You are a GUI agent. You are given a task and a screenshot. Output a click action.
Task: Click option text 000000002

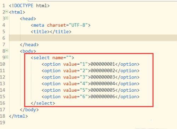103,71
